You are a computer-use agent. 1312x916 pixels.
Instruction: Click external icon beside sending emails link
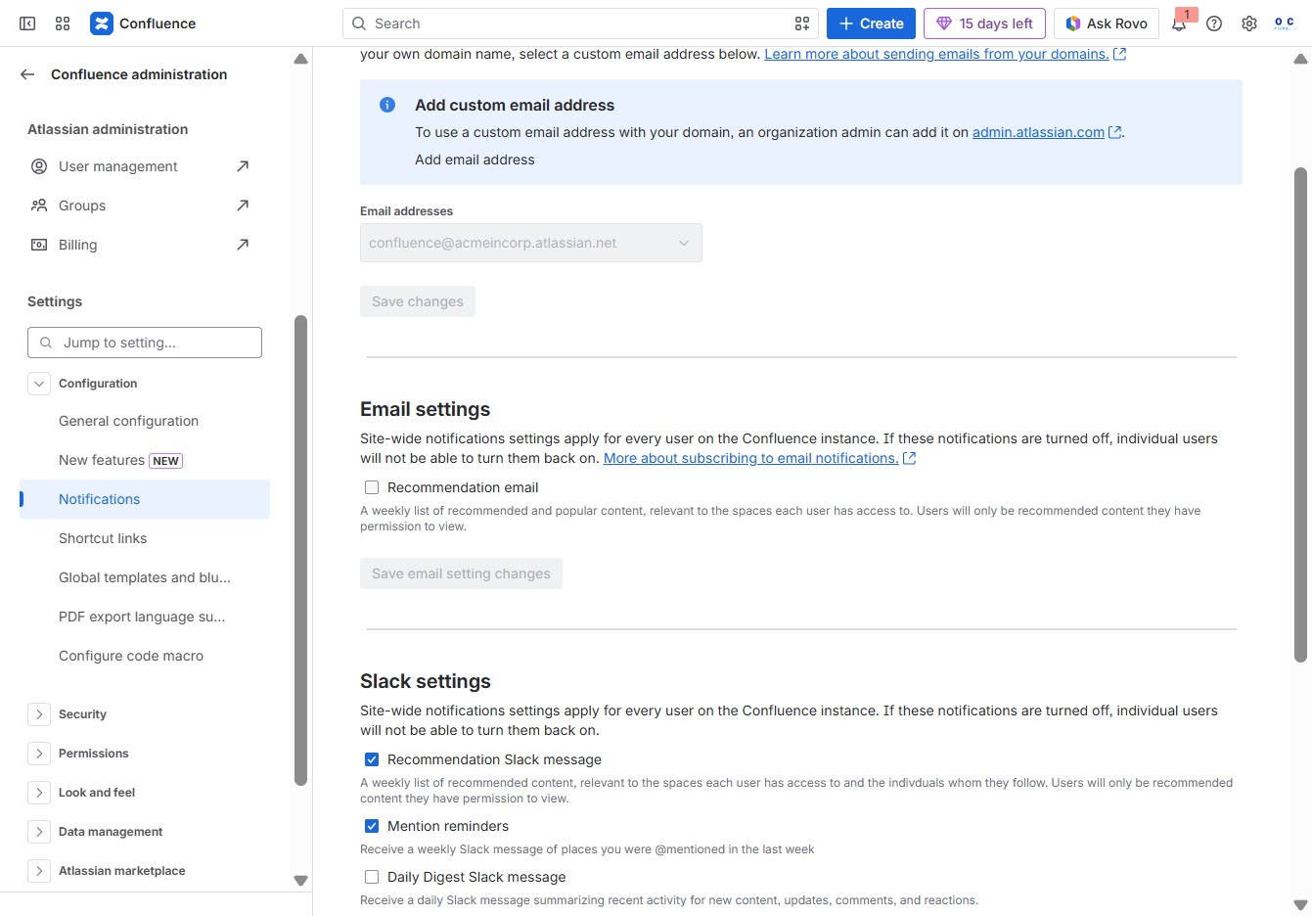pyautogui.click(x=1120, y=54)
